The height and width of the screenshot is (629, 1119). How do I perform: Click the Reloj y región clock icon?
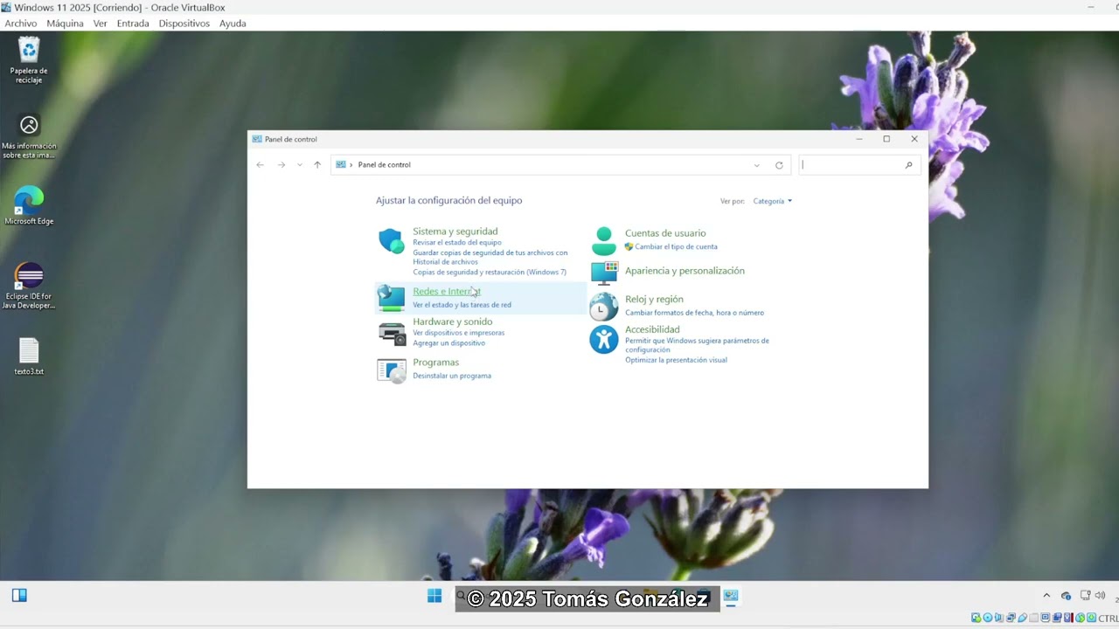point(603,307)
